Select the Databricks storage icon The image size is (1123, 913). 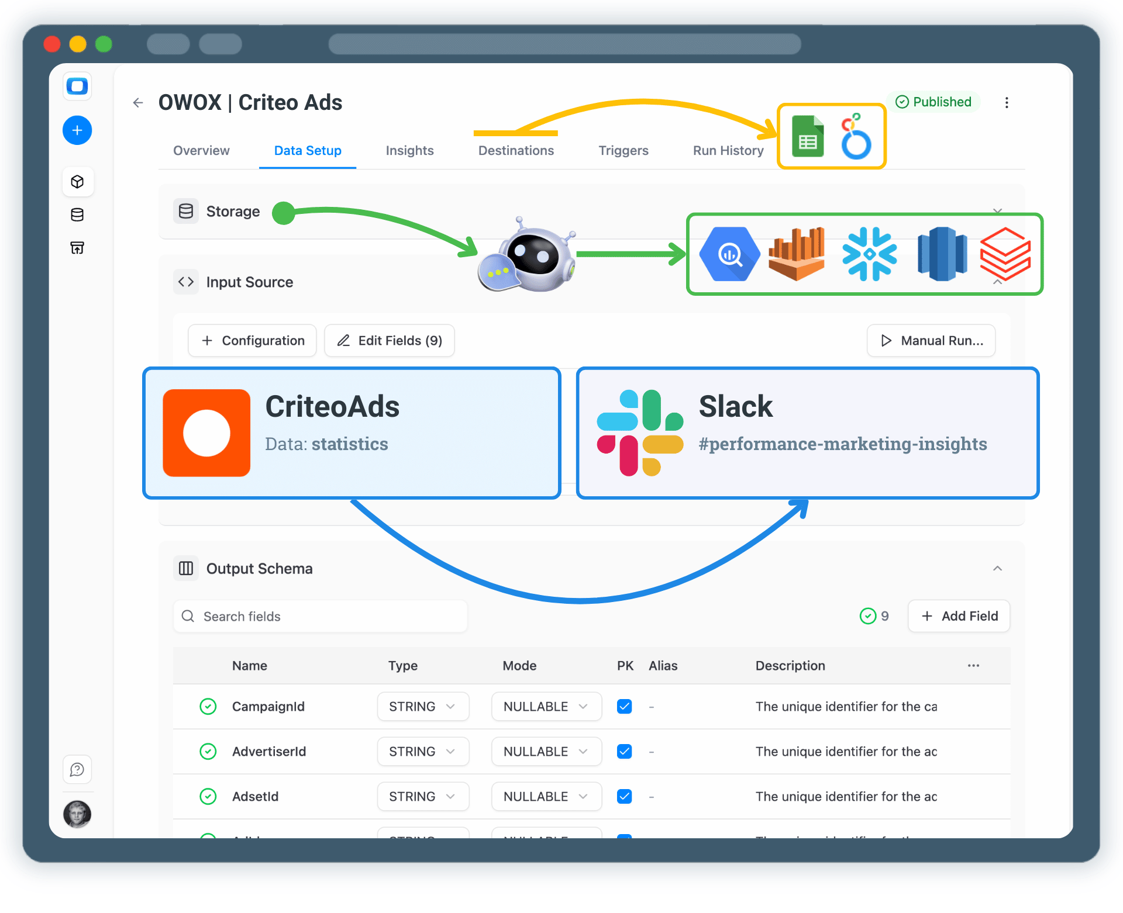(1004, 254)
